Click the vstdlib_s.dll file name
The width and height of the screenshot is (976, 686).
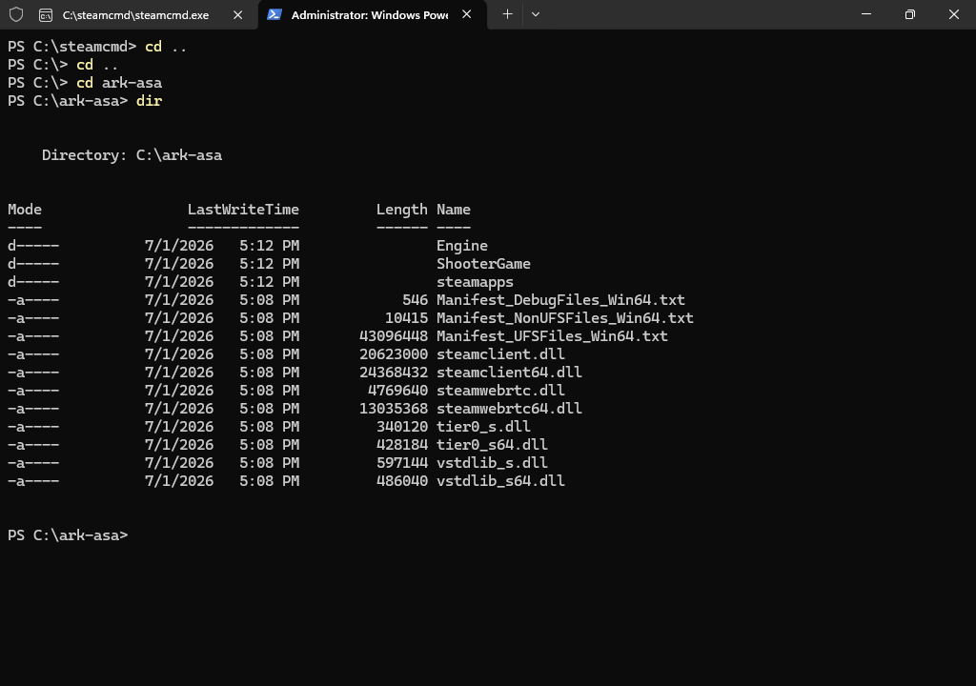pos(493,462)
